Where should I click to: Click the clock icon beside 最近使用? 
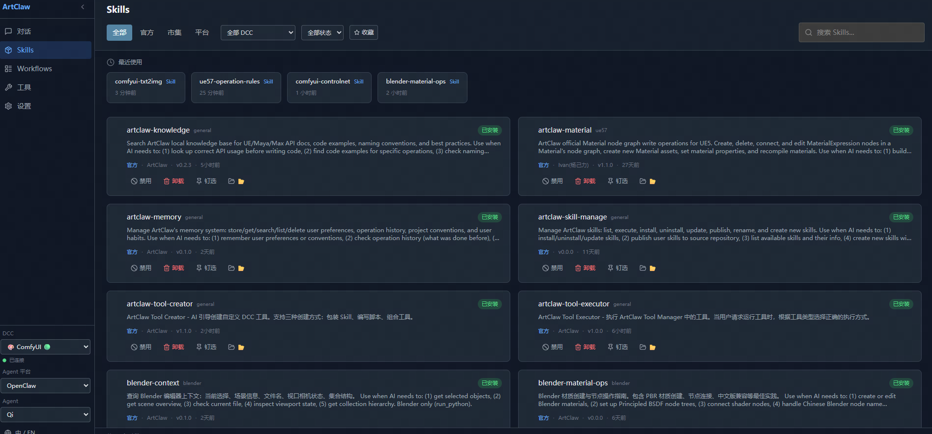pyautogui.click(x=111, y=62)
